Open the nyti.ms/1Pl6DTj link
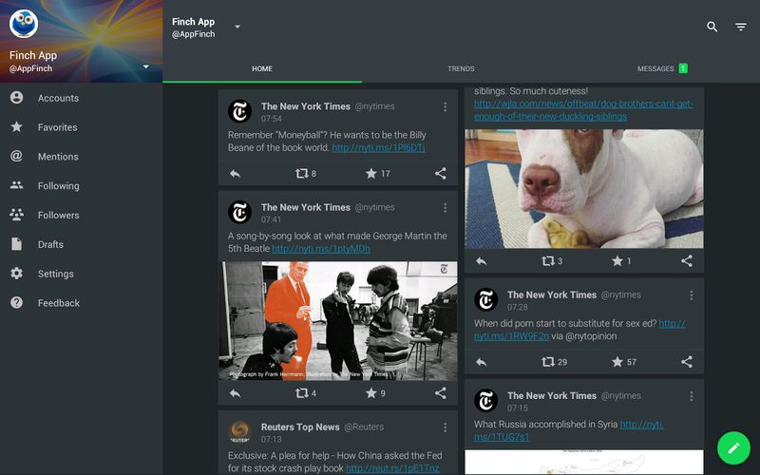The image size is (760, 475). [378, 148]
